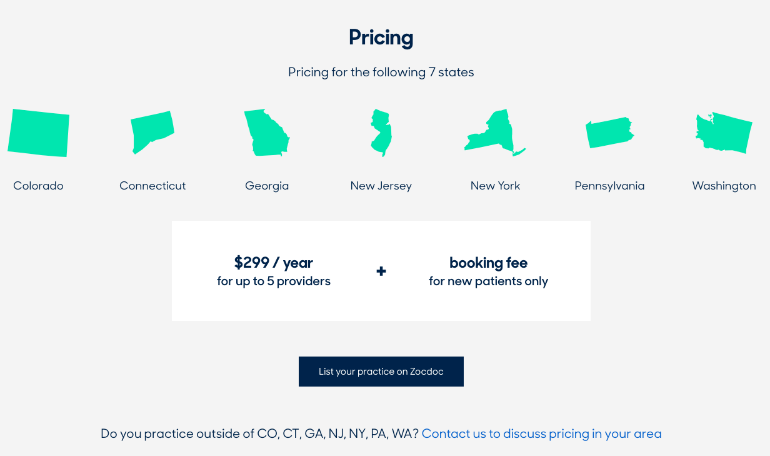This screenshot has width=770, height=456.
Task: Click the Connecticut state shape icon
Action: [x=151, y=131]
